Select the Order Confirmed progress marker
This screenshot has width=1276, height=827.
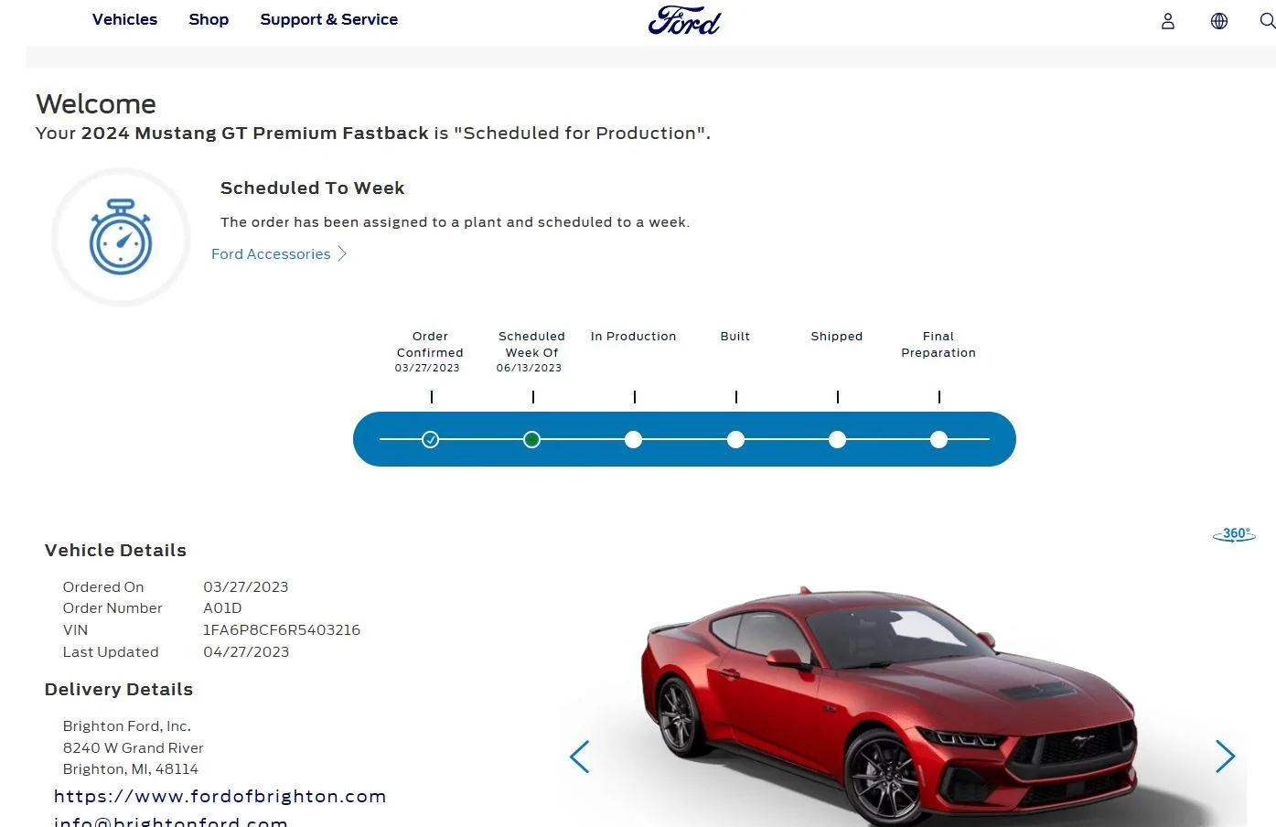click(x=430, y=440)
